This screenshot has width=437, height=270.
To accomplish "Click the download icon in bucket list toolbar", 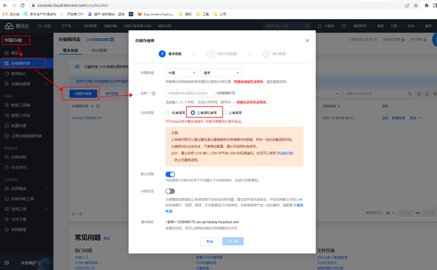I will click(427, 94).
